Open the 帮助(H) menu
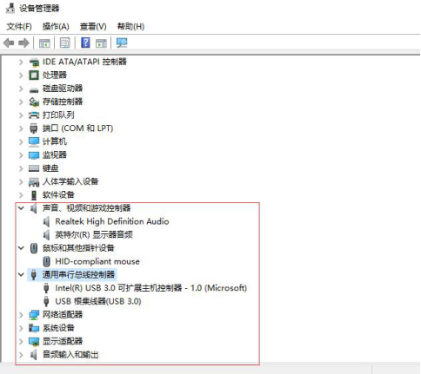 (130, 27)
